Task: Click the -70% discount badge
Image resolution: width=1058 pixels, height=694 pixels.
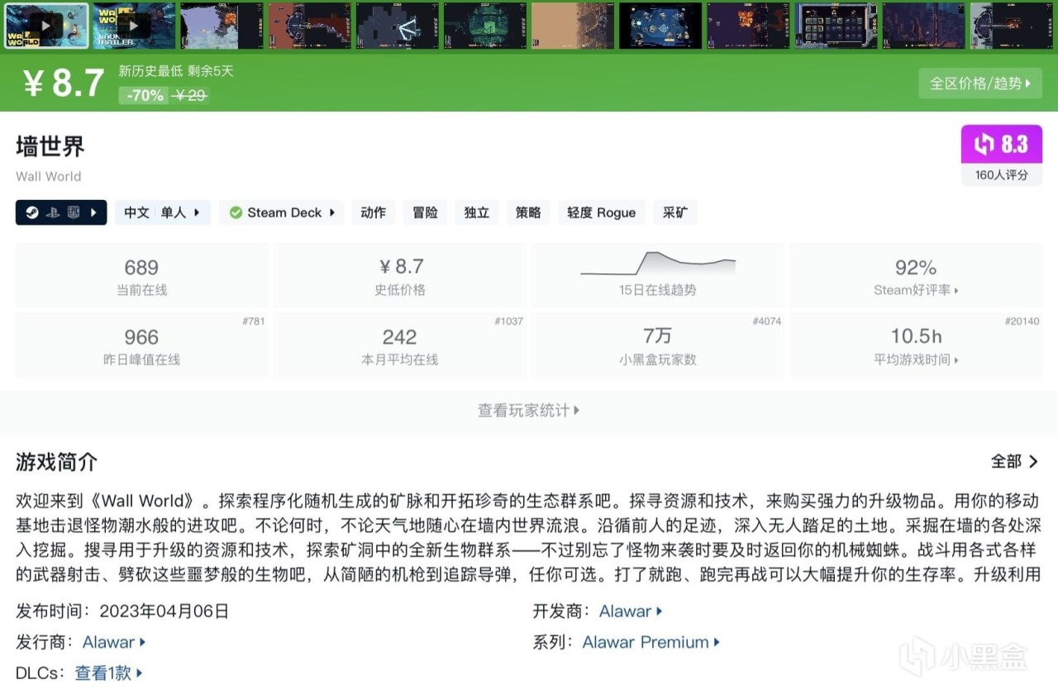Action: point(145,96)
